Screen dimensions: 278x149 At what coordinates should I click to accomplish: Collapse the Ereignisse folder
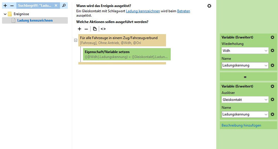tap(5, 14)
